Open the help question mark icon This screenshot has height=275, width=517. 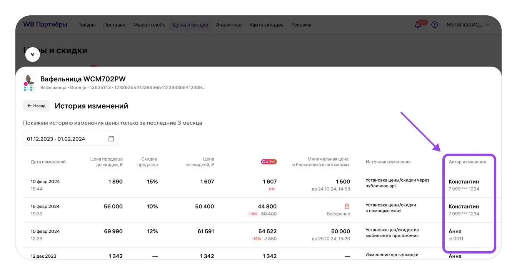(435, 25)
